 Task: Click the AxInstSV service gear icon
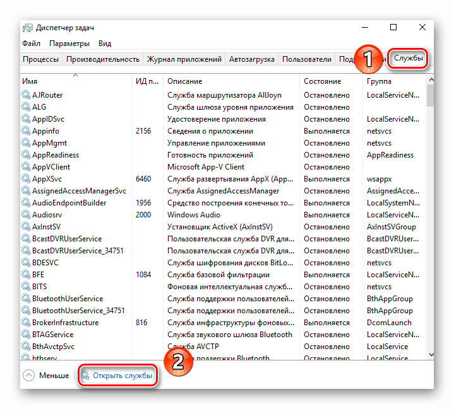click(26, 227)
